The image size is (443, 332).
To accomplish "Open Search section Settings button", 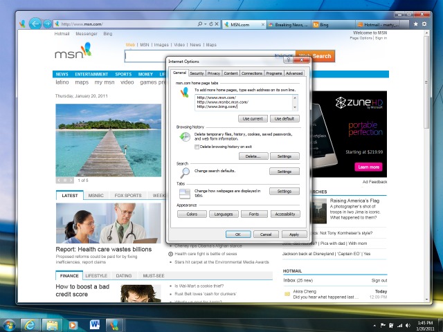I will (x=284, y=172).
